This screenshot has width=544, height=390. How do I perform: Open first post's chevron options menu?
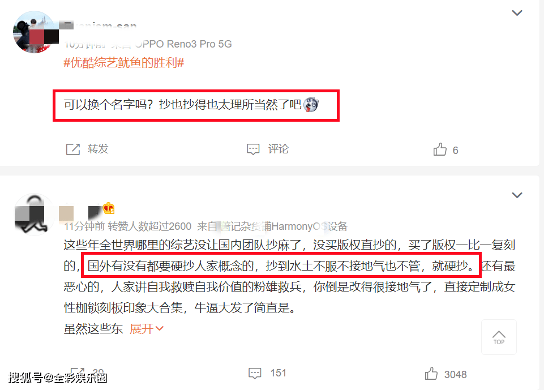click(x=517, y=13)
